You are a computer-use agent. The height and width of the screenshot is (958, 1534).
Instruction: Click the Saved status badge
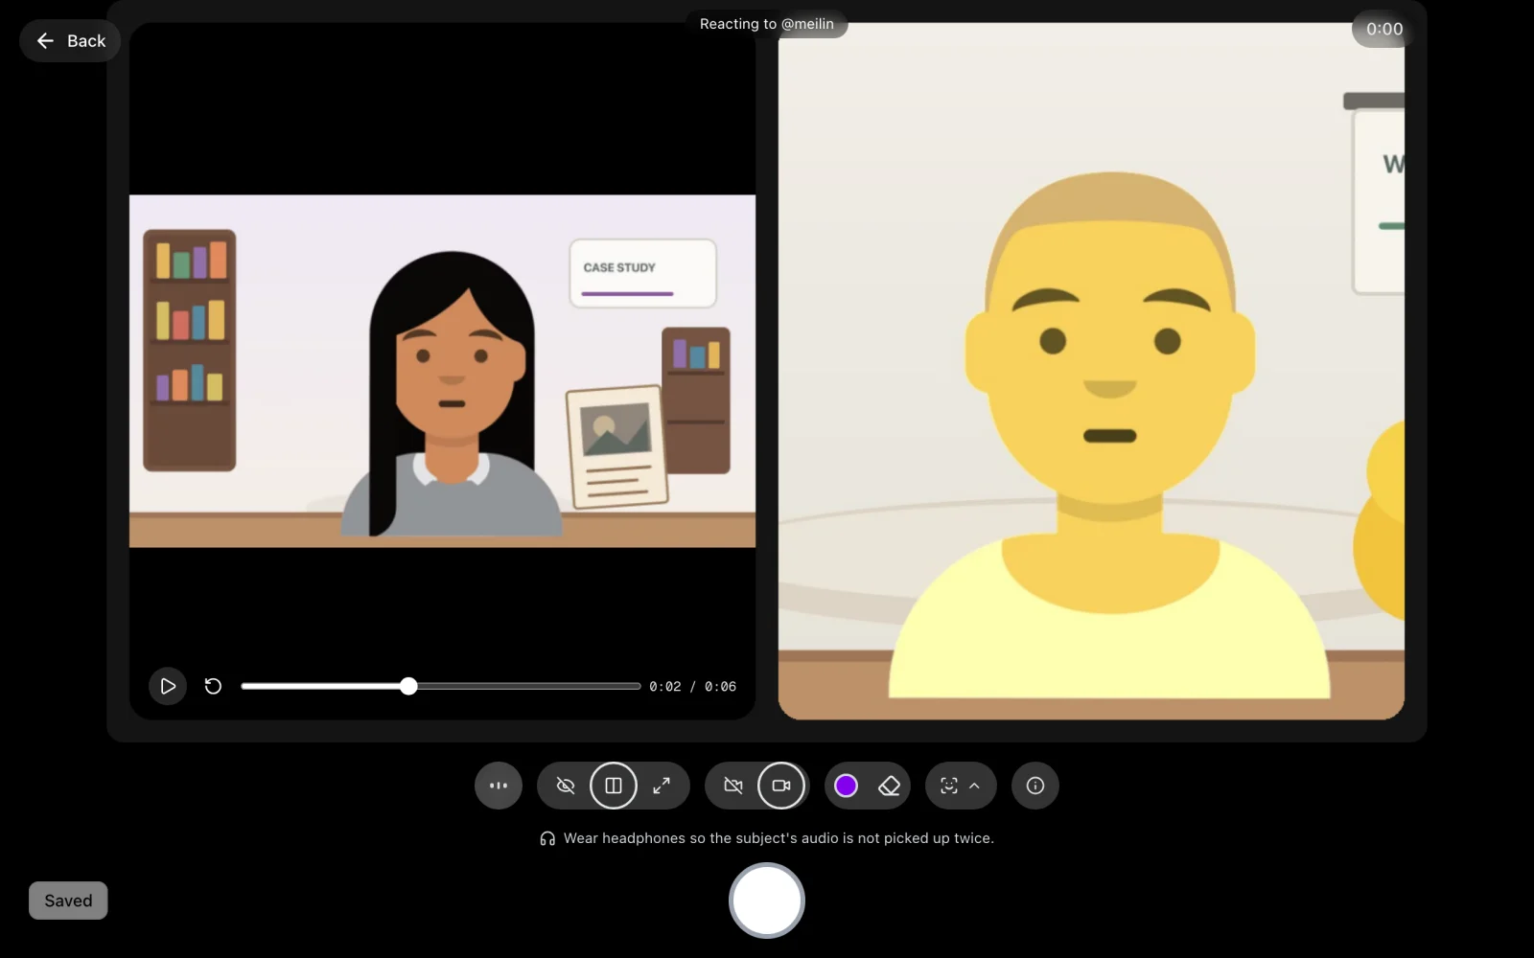tap(68, 901)
